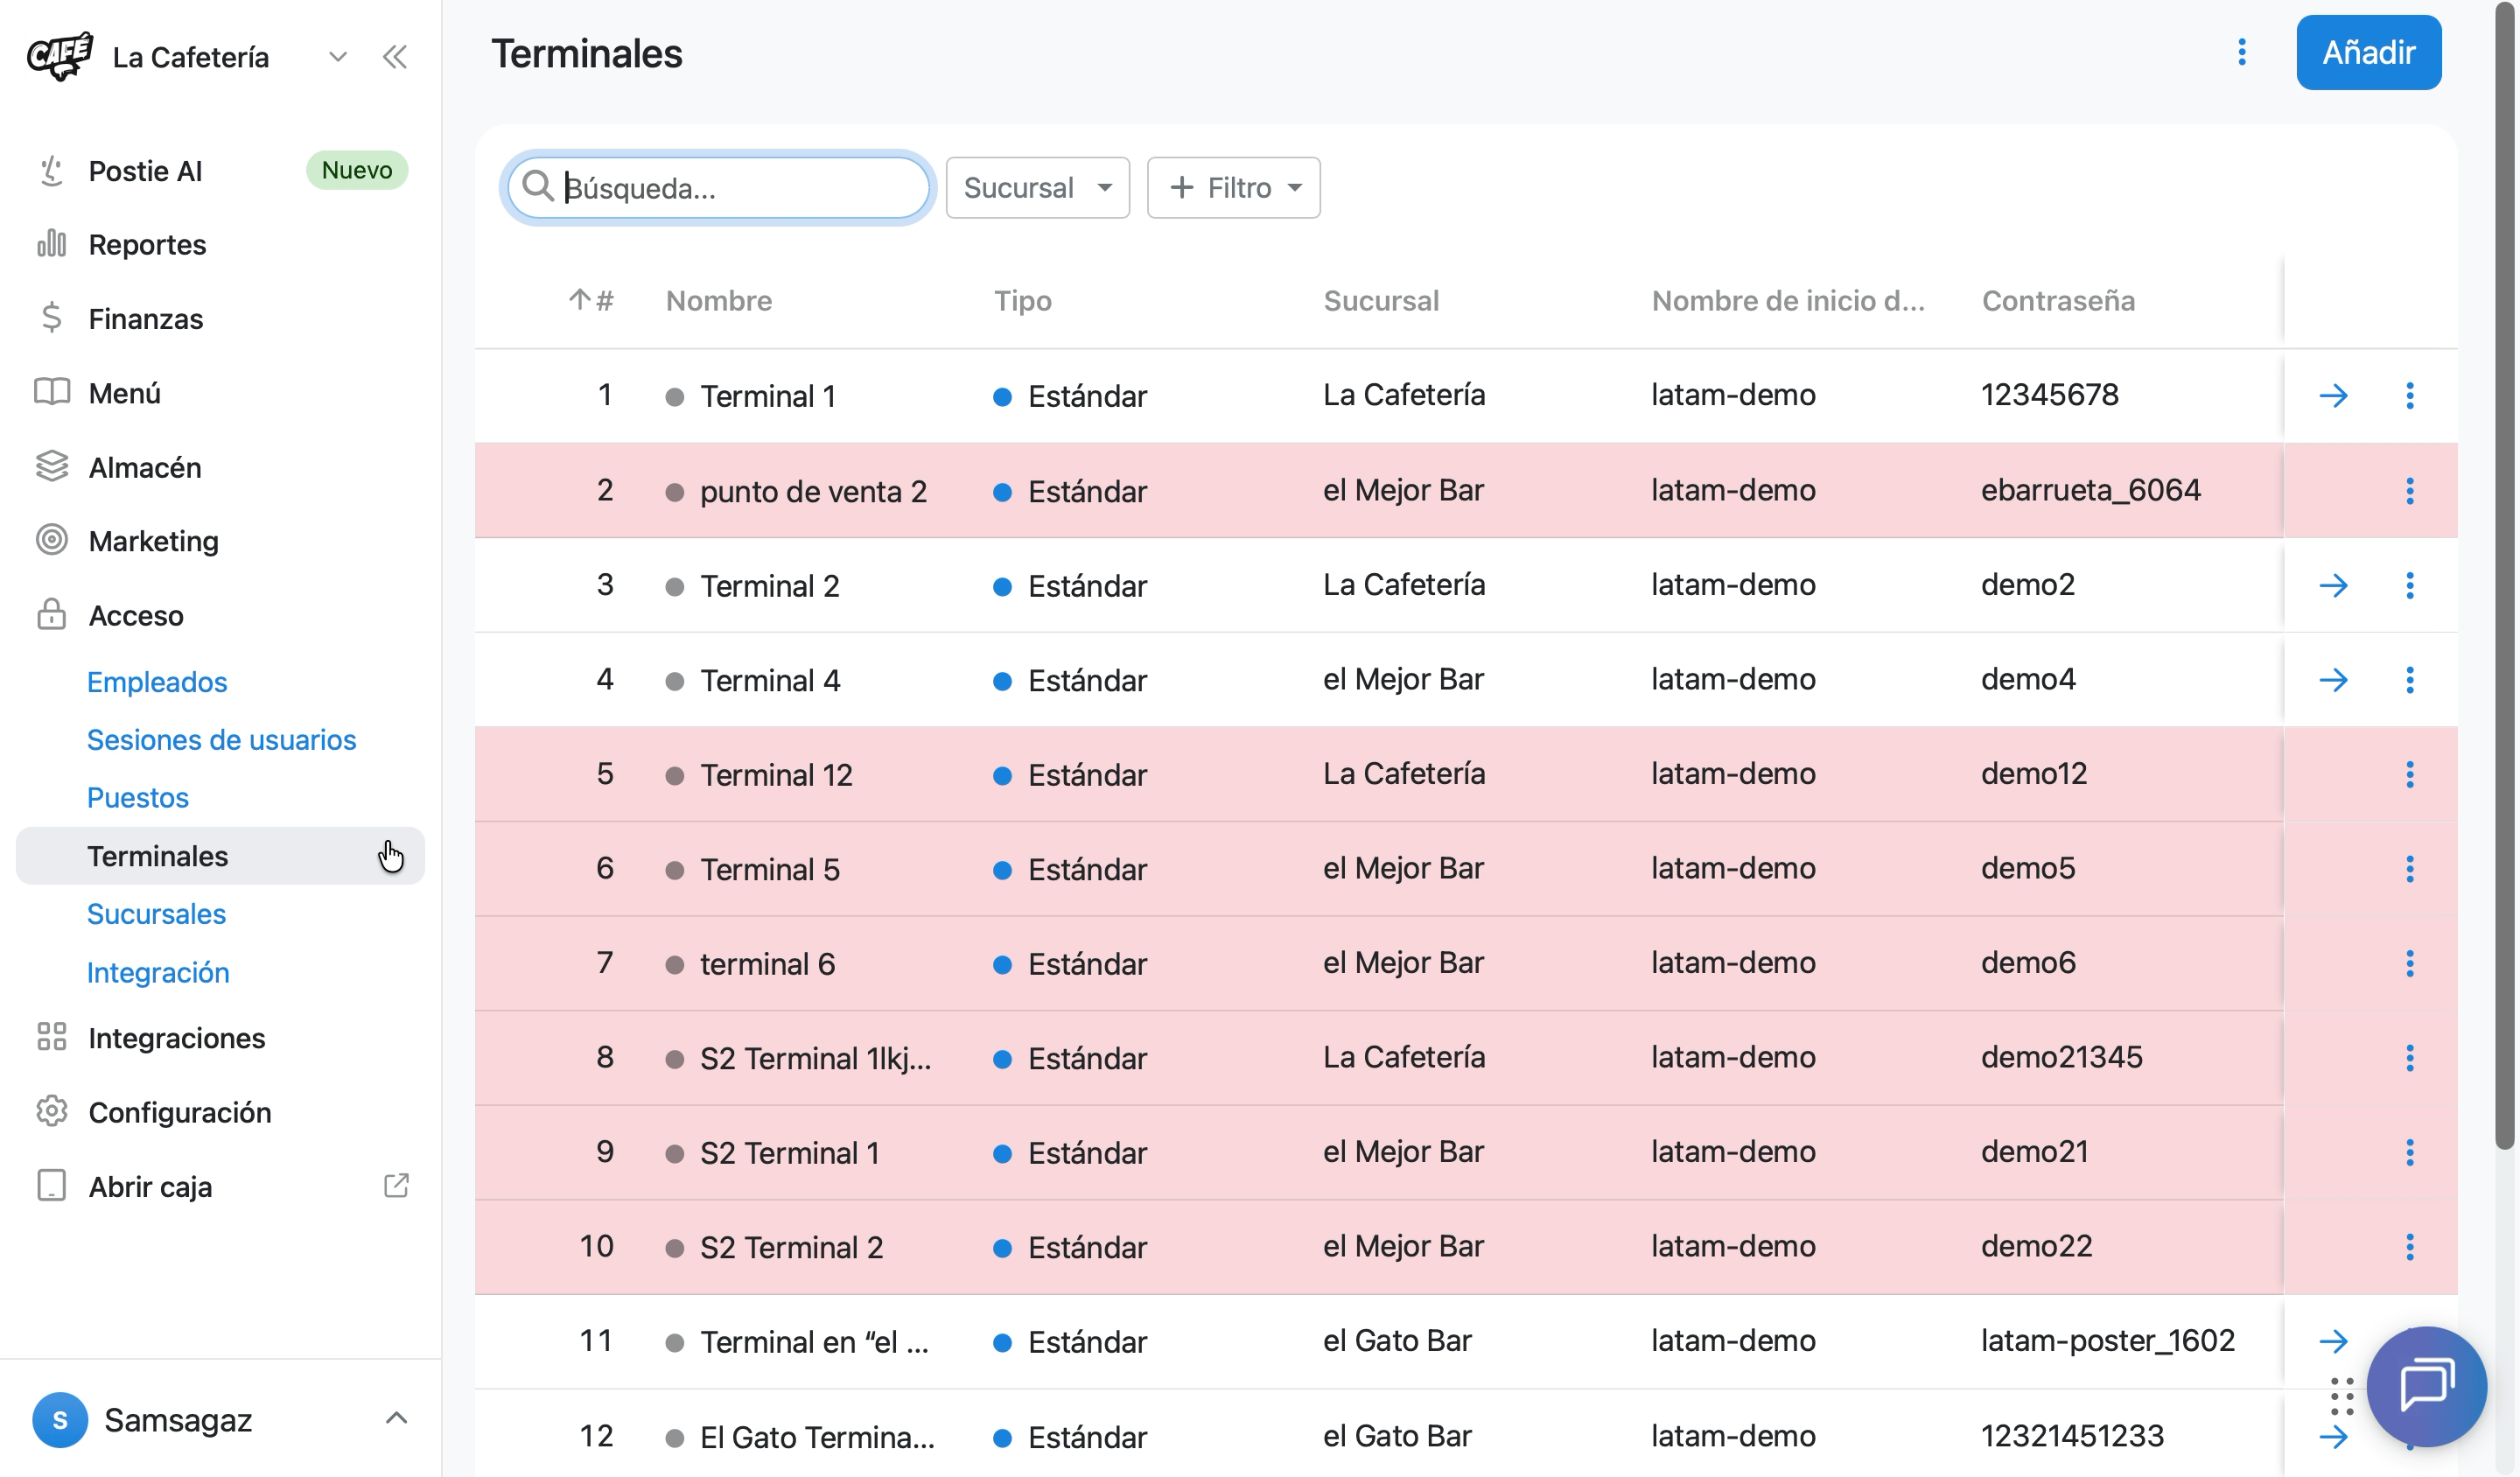The image size is (2520, 1477).
Task: Click the La Cafetería logo
Action: 60,56
